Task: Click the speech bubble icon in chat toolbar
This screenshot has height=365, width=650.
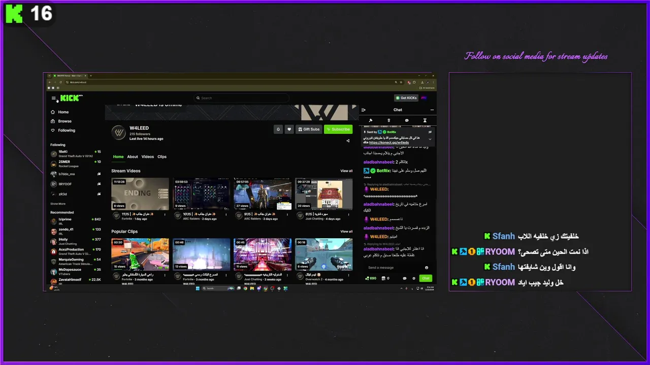Action: pos(407,121)
